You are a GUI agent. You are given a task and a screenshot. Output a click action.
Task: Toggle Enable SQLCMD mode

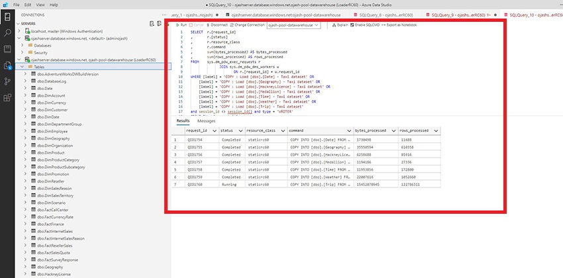(365, 25)
